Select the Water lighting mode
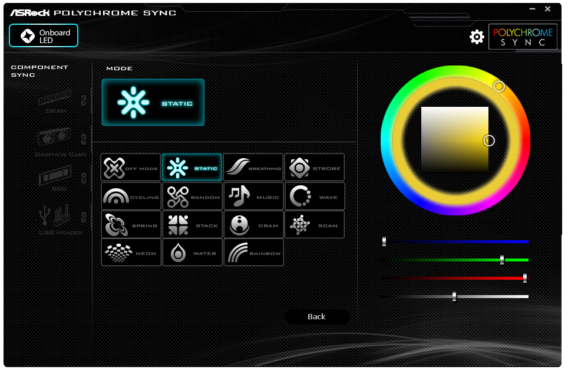The image size is (568, 373). tap(192, 252)
